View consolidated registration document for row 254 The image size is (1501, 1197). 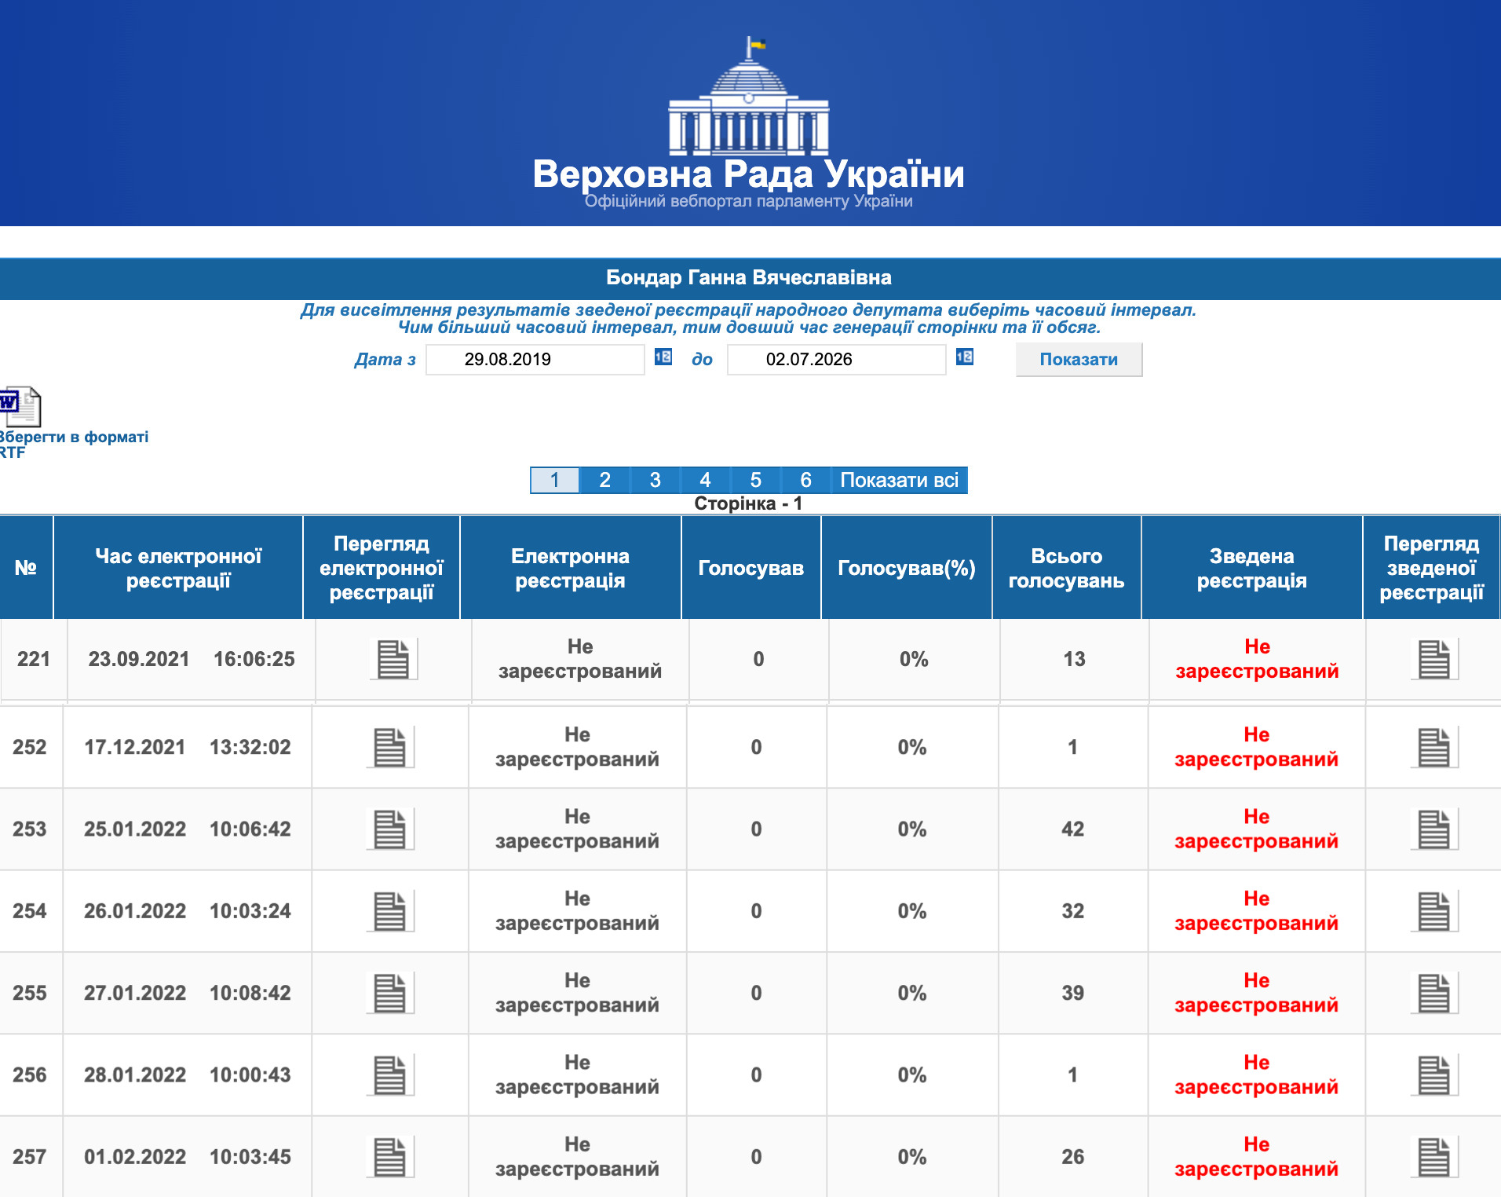[x=1434, y=911]
